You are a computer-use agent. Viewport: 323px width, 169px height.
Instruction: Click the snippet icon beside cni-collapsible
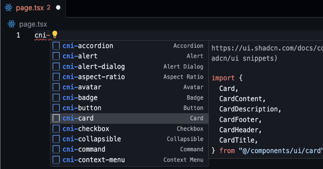[56, 139]
